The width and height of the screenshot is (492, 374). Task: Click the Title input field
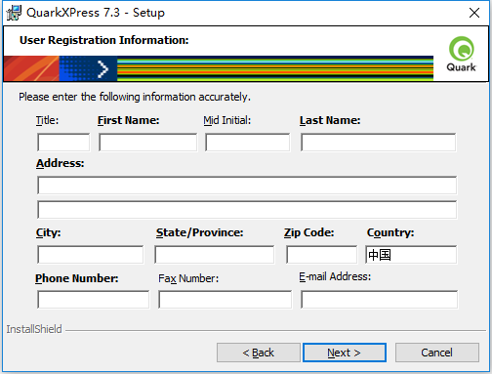point(63,143)
